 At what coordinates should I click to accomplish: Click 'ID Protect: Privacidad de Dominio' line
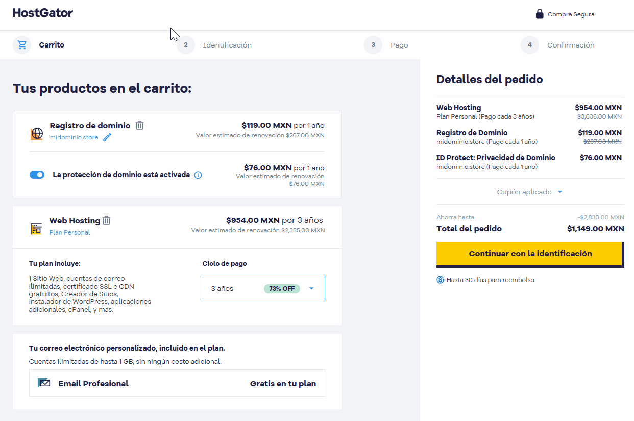(496, 158)
